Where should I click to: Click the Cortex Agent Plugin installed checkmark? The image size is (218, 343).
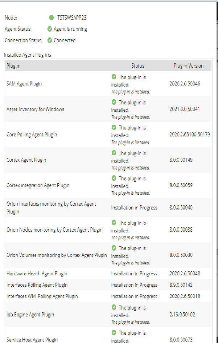pos(114,153)
